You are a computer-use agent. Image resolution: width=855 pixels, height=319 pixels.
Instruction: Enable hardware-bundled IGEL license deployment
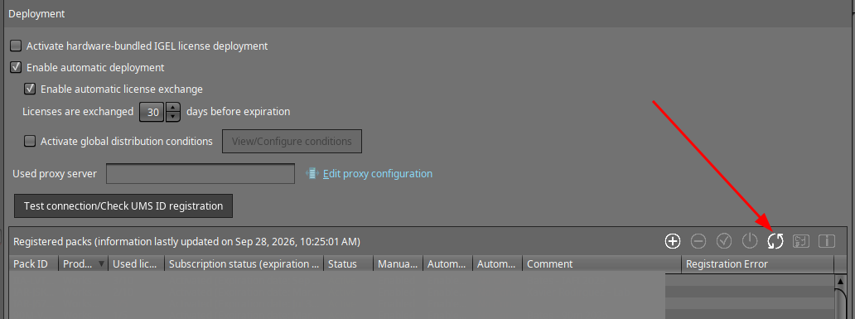(x=16, y=46)
